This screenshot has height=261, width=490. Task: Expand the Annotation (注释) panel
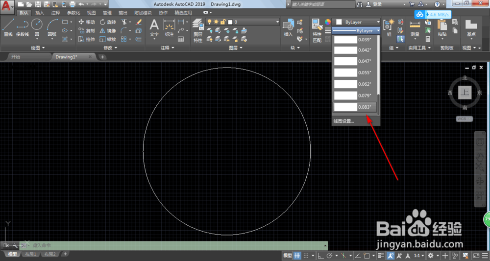(x=168, y=48)
